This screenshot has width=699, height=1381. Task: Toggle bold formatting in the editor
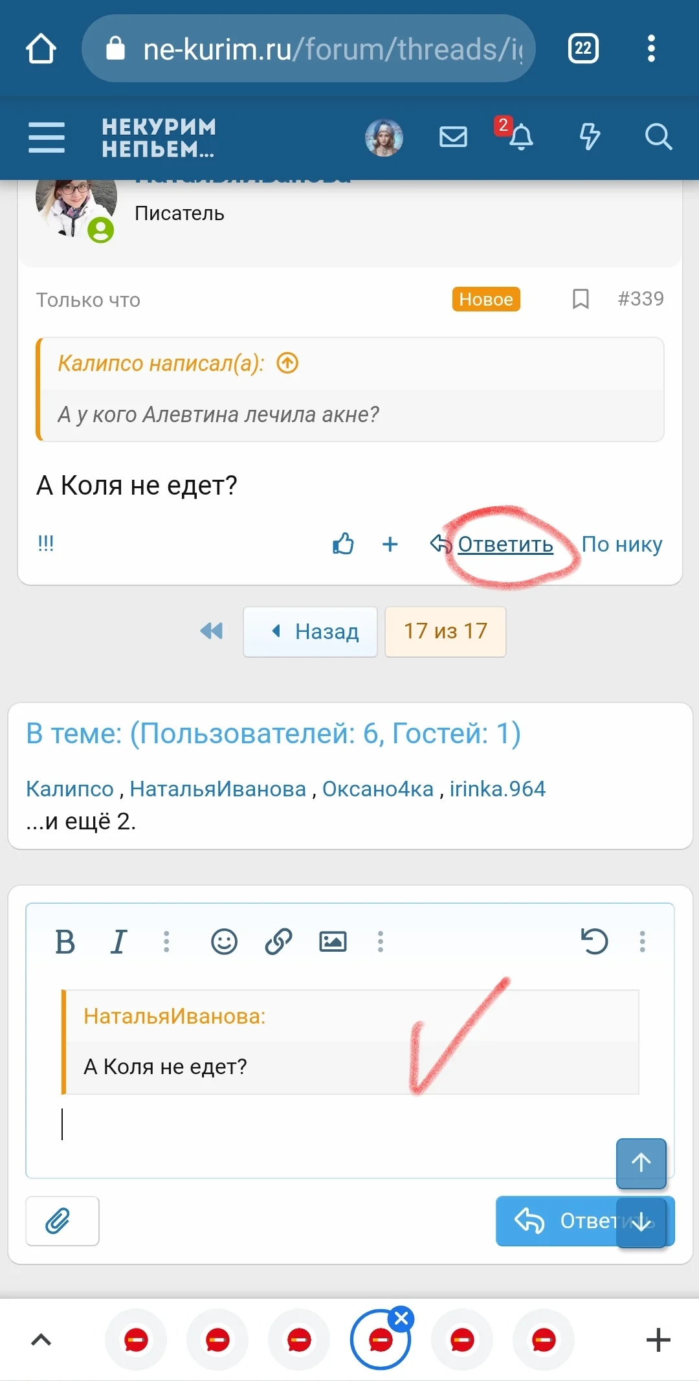[64, 942]
